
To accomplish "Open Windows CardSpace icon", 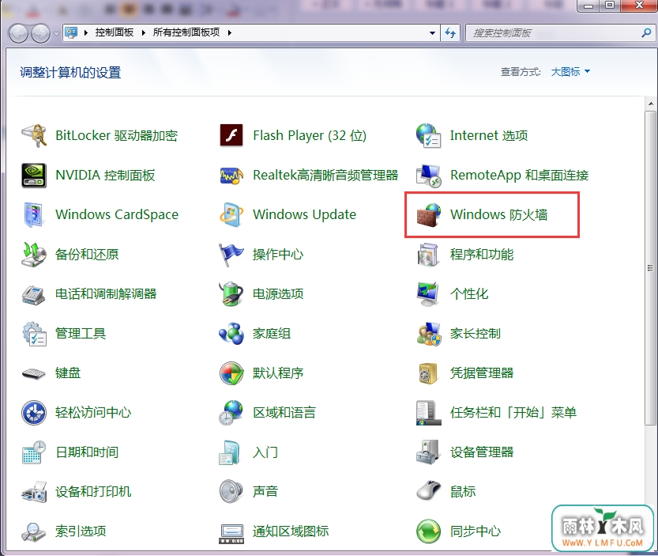I will [34, 214].
